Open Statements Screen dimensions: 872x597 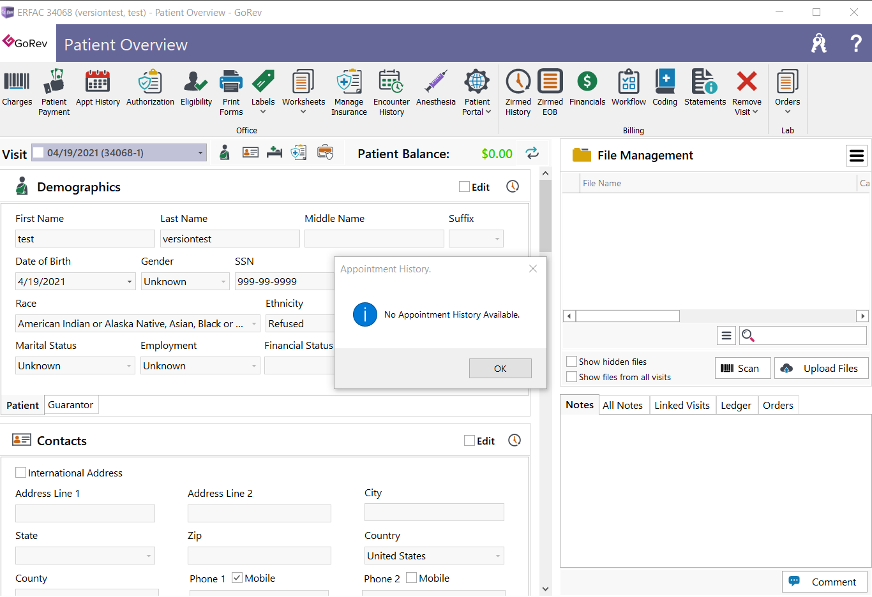(705, 88)
